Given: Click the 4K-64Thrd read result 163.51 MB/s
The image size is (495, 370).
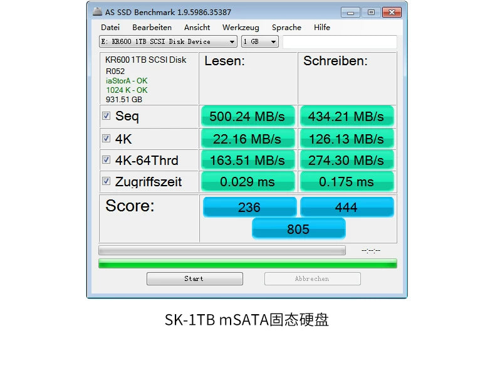Looking at the screenshot, I should tap(248, 160).
